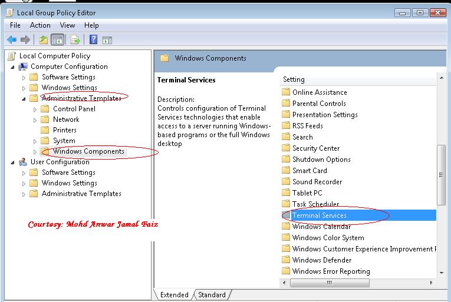The image size is (451, 302).
Task: Expand the Control Panel tree node
Action: pos(35,109)
